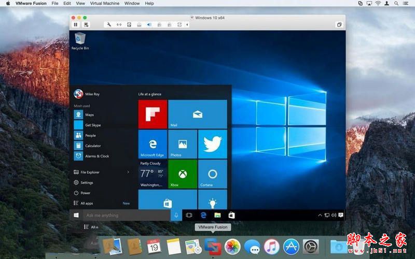This screenshot has width=415, height=259.
Task: Collapse the device toolbar arrow
Action: (x=187, y=24)
